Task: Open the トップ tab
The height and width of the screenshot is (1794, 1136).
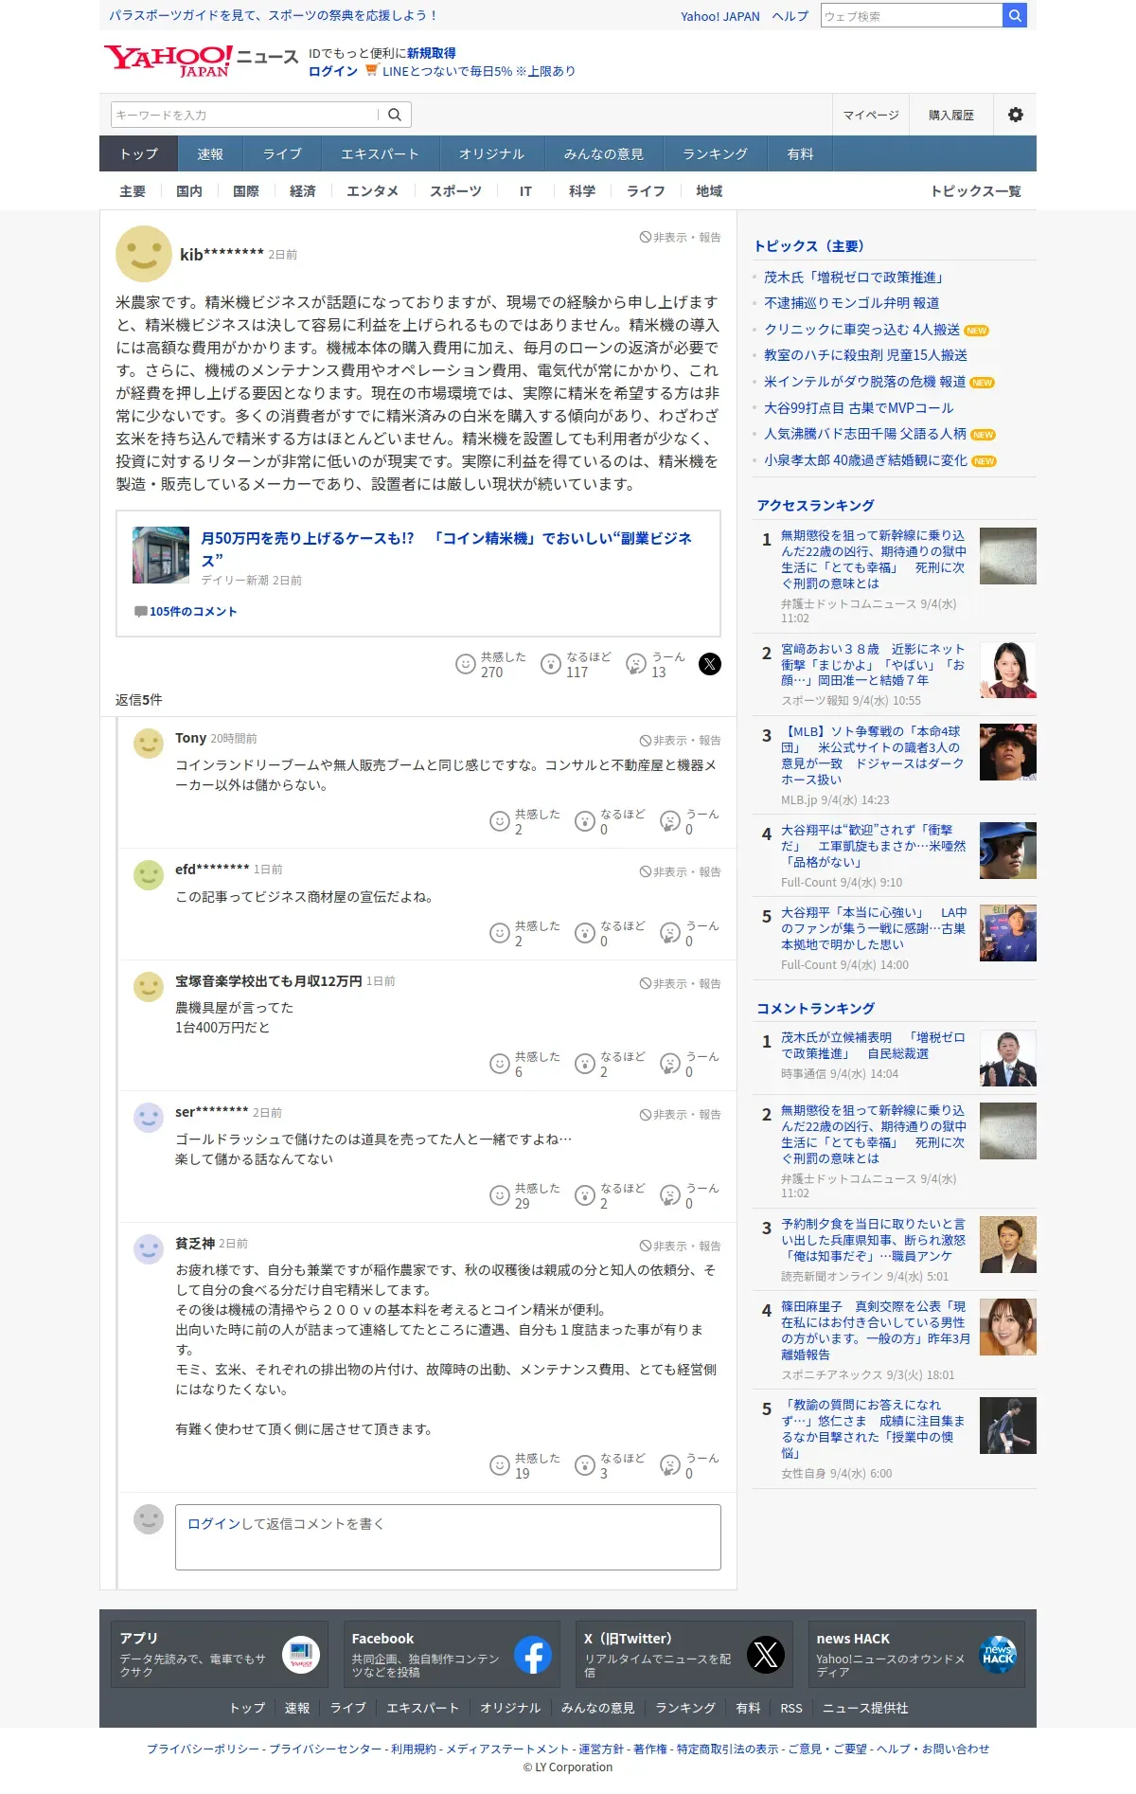Action: click(x=138, y=153)
